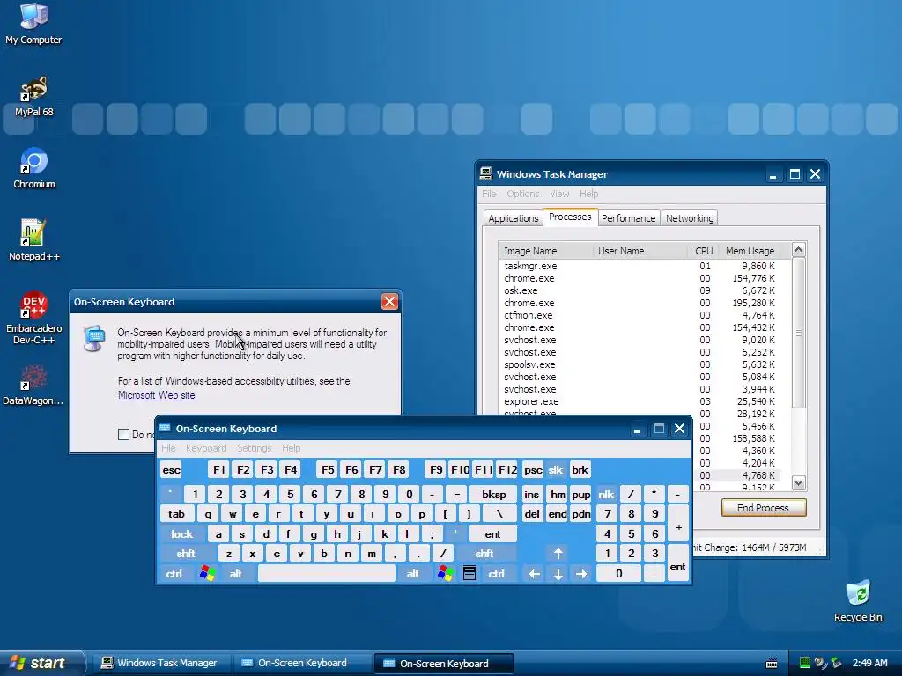Click End Process button
This screenshot has height=676, width=902.
pos(764,508)
